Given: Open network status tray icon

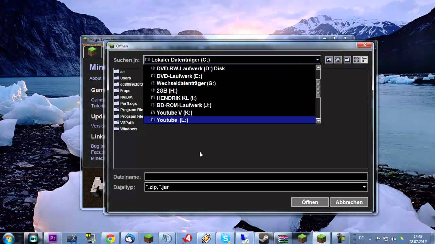Looking at the screenshot, I should pos(386,239).
